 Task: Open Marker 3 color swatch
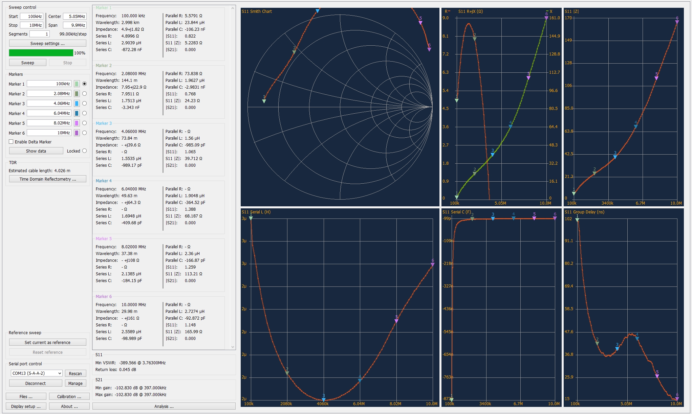[77, 103]
